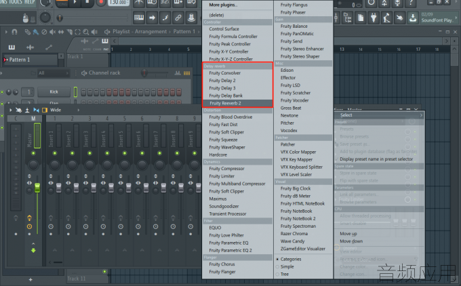The image size is (461, 286).
Task: Open the graph editor icon in the Channel rack
Action: [178, 73]
